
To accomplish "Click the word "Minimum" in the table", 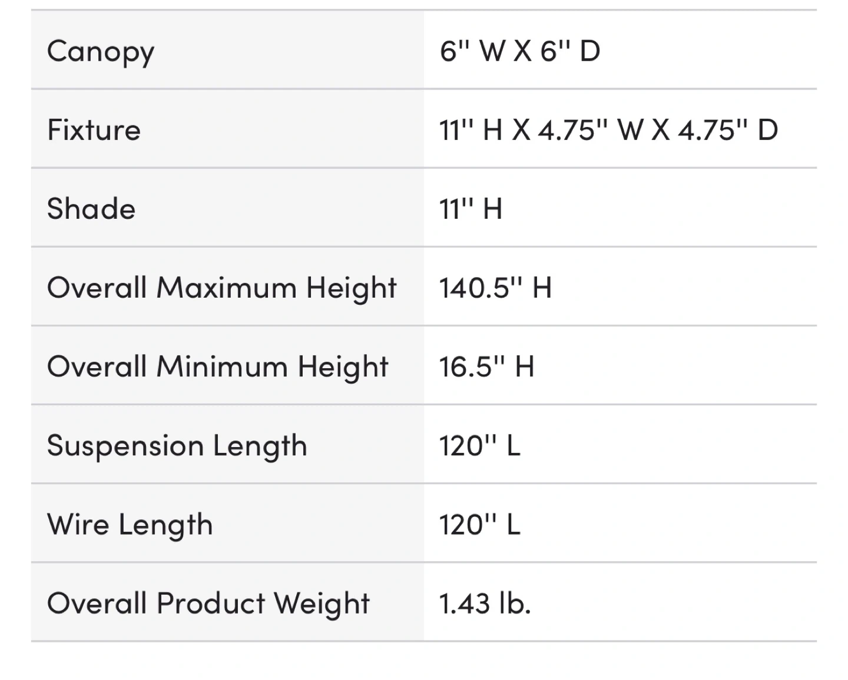I will [222, 367].
